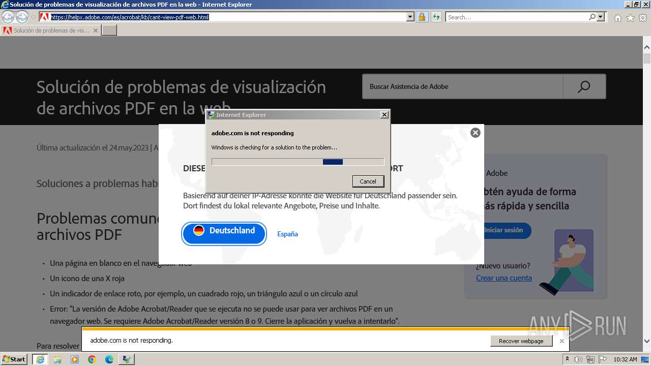Open the Windows Start menu

(x=14, y=359)
